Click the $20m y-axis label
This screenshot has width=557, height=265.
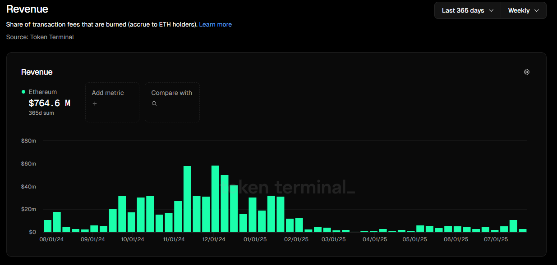click(28, 209)
